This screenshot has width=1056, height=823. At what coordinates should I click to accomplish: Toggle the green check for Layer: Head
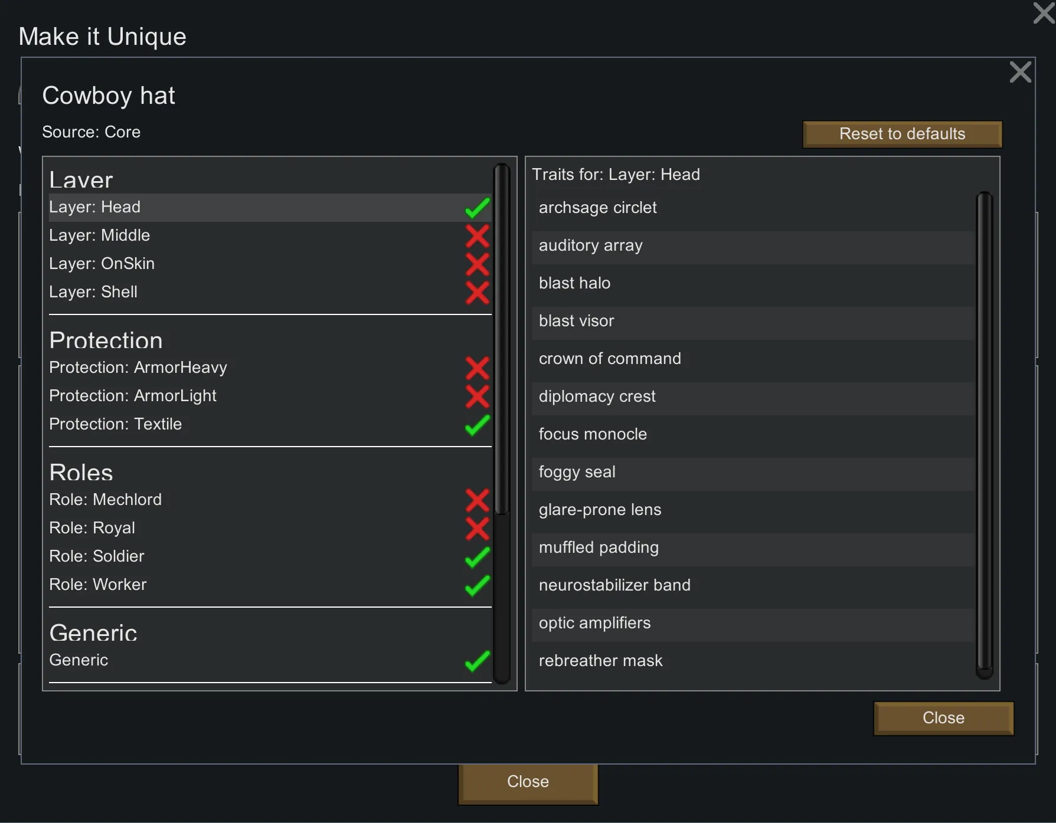477,208
